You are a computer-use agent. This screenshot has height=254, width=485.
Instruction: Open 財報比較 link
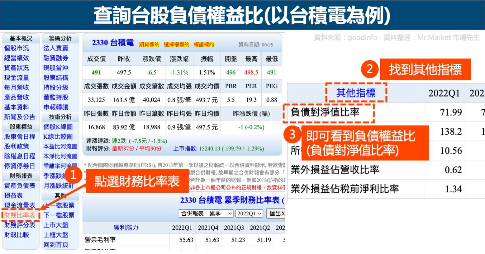click(17, 235)
